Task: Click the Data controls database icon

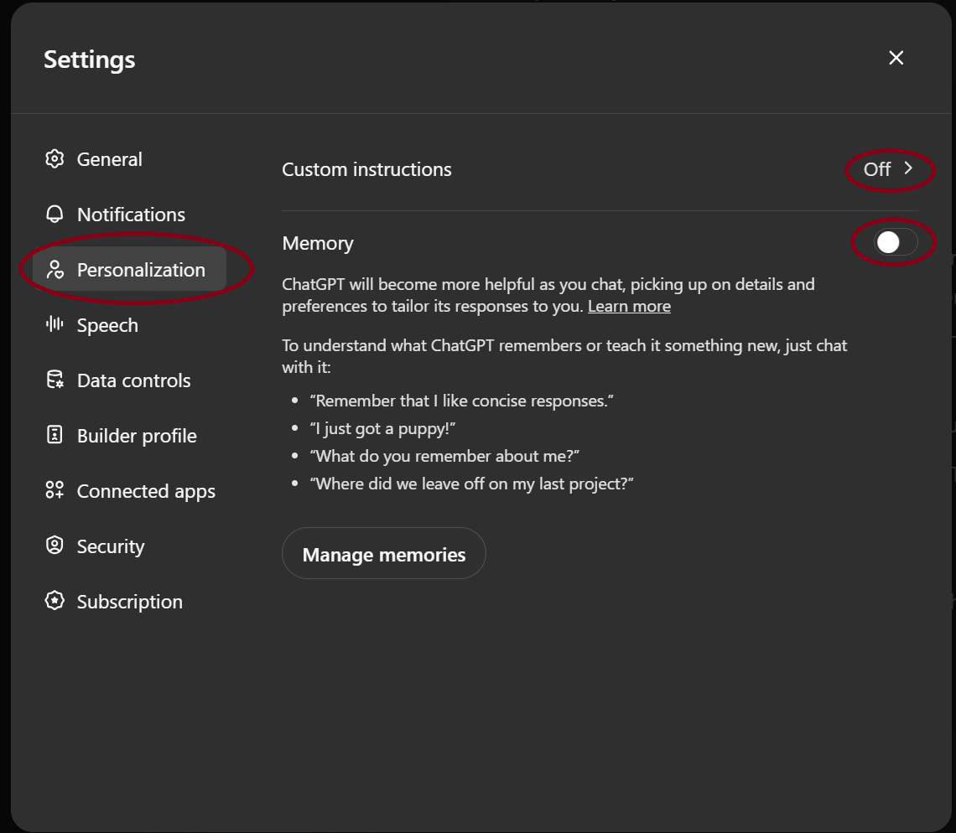Action: tap(55, 380)
